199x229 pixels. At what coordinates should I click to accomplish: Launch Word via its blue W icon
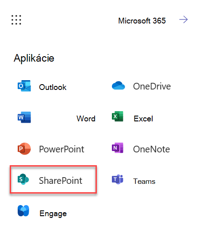24,117
